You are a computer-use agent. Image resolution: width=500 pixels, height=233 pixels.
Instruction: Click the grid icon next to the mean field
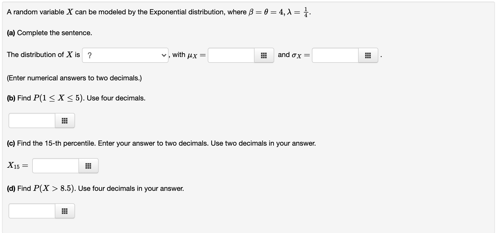pyautogui.click(x=264, y=55)
